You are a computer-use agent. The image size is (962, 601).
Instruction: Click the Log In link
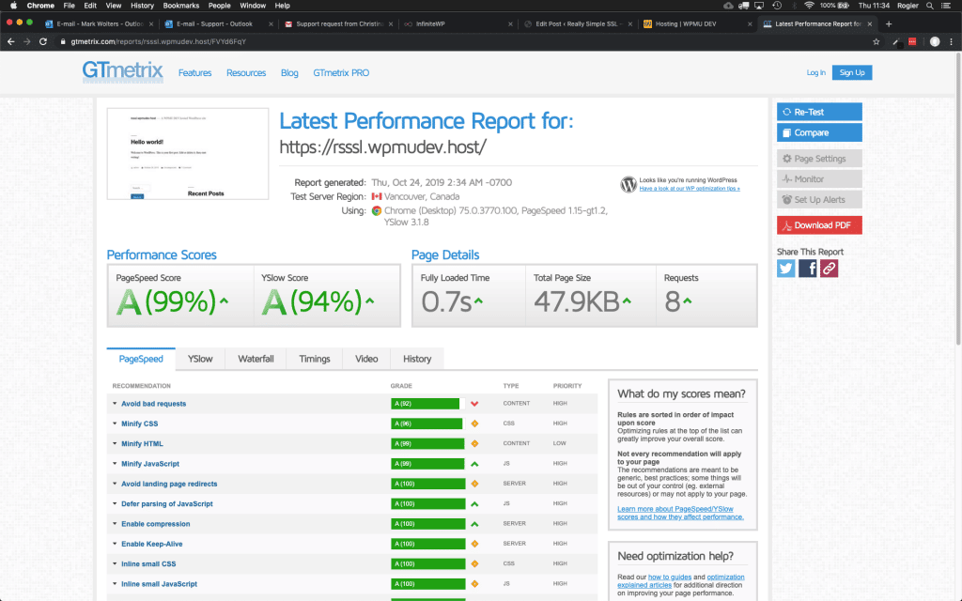(816, 72)
